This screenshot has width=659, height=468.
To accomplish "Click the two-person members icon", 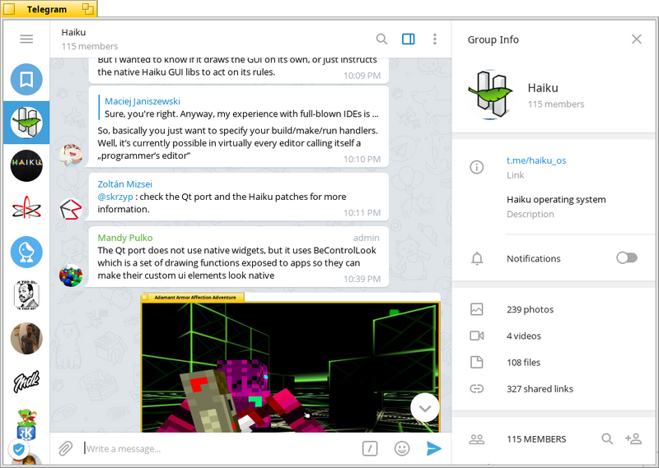I will (x=477, y=439).
